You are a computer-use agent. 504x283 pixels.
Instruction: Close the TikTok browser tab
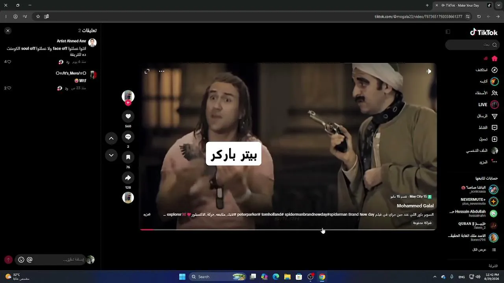tap(437, 5)
